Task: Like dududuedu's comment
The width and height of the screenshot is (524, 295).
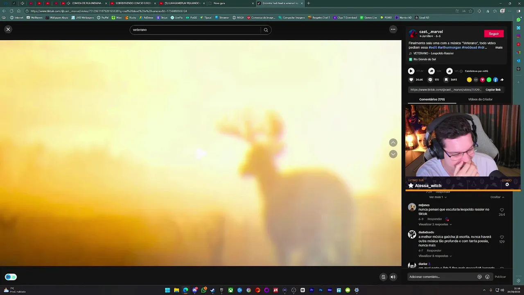Action: click(502, 237)
